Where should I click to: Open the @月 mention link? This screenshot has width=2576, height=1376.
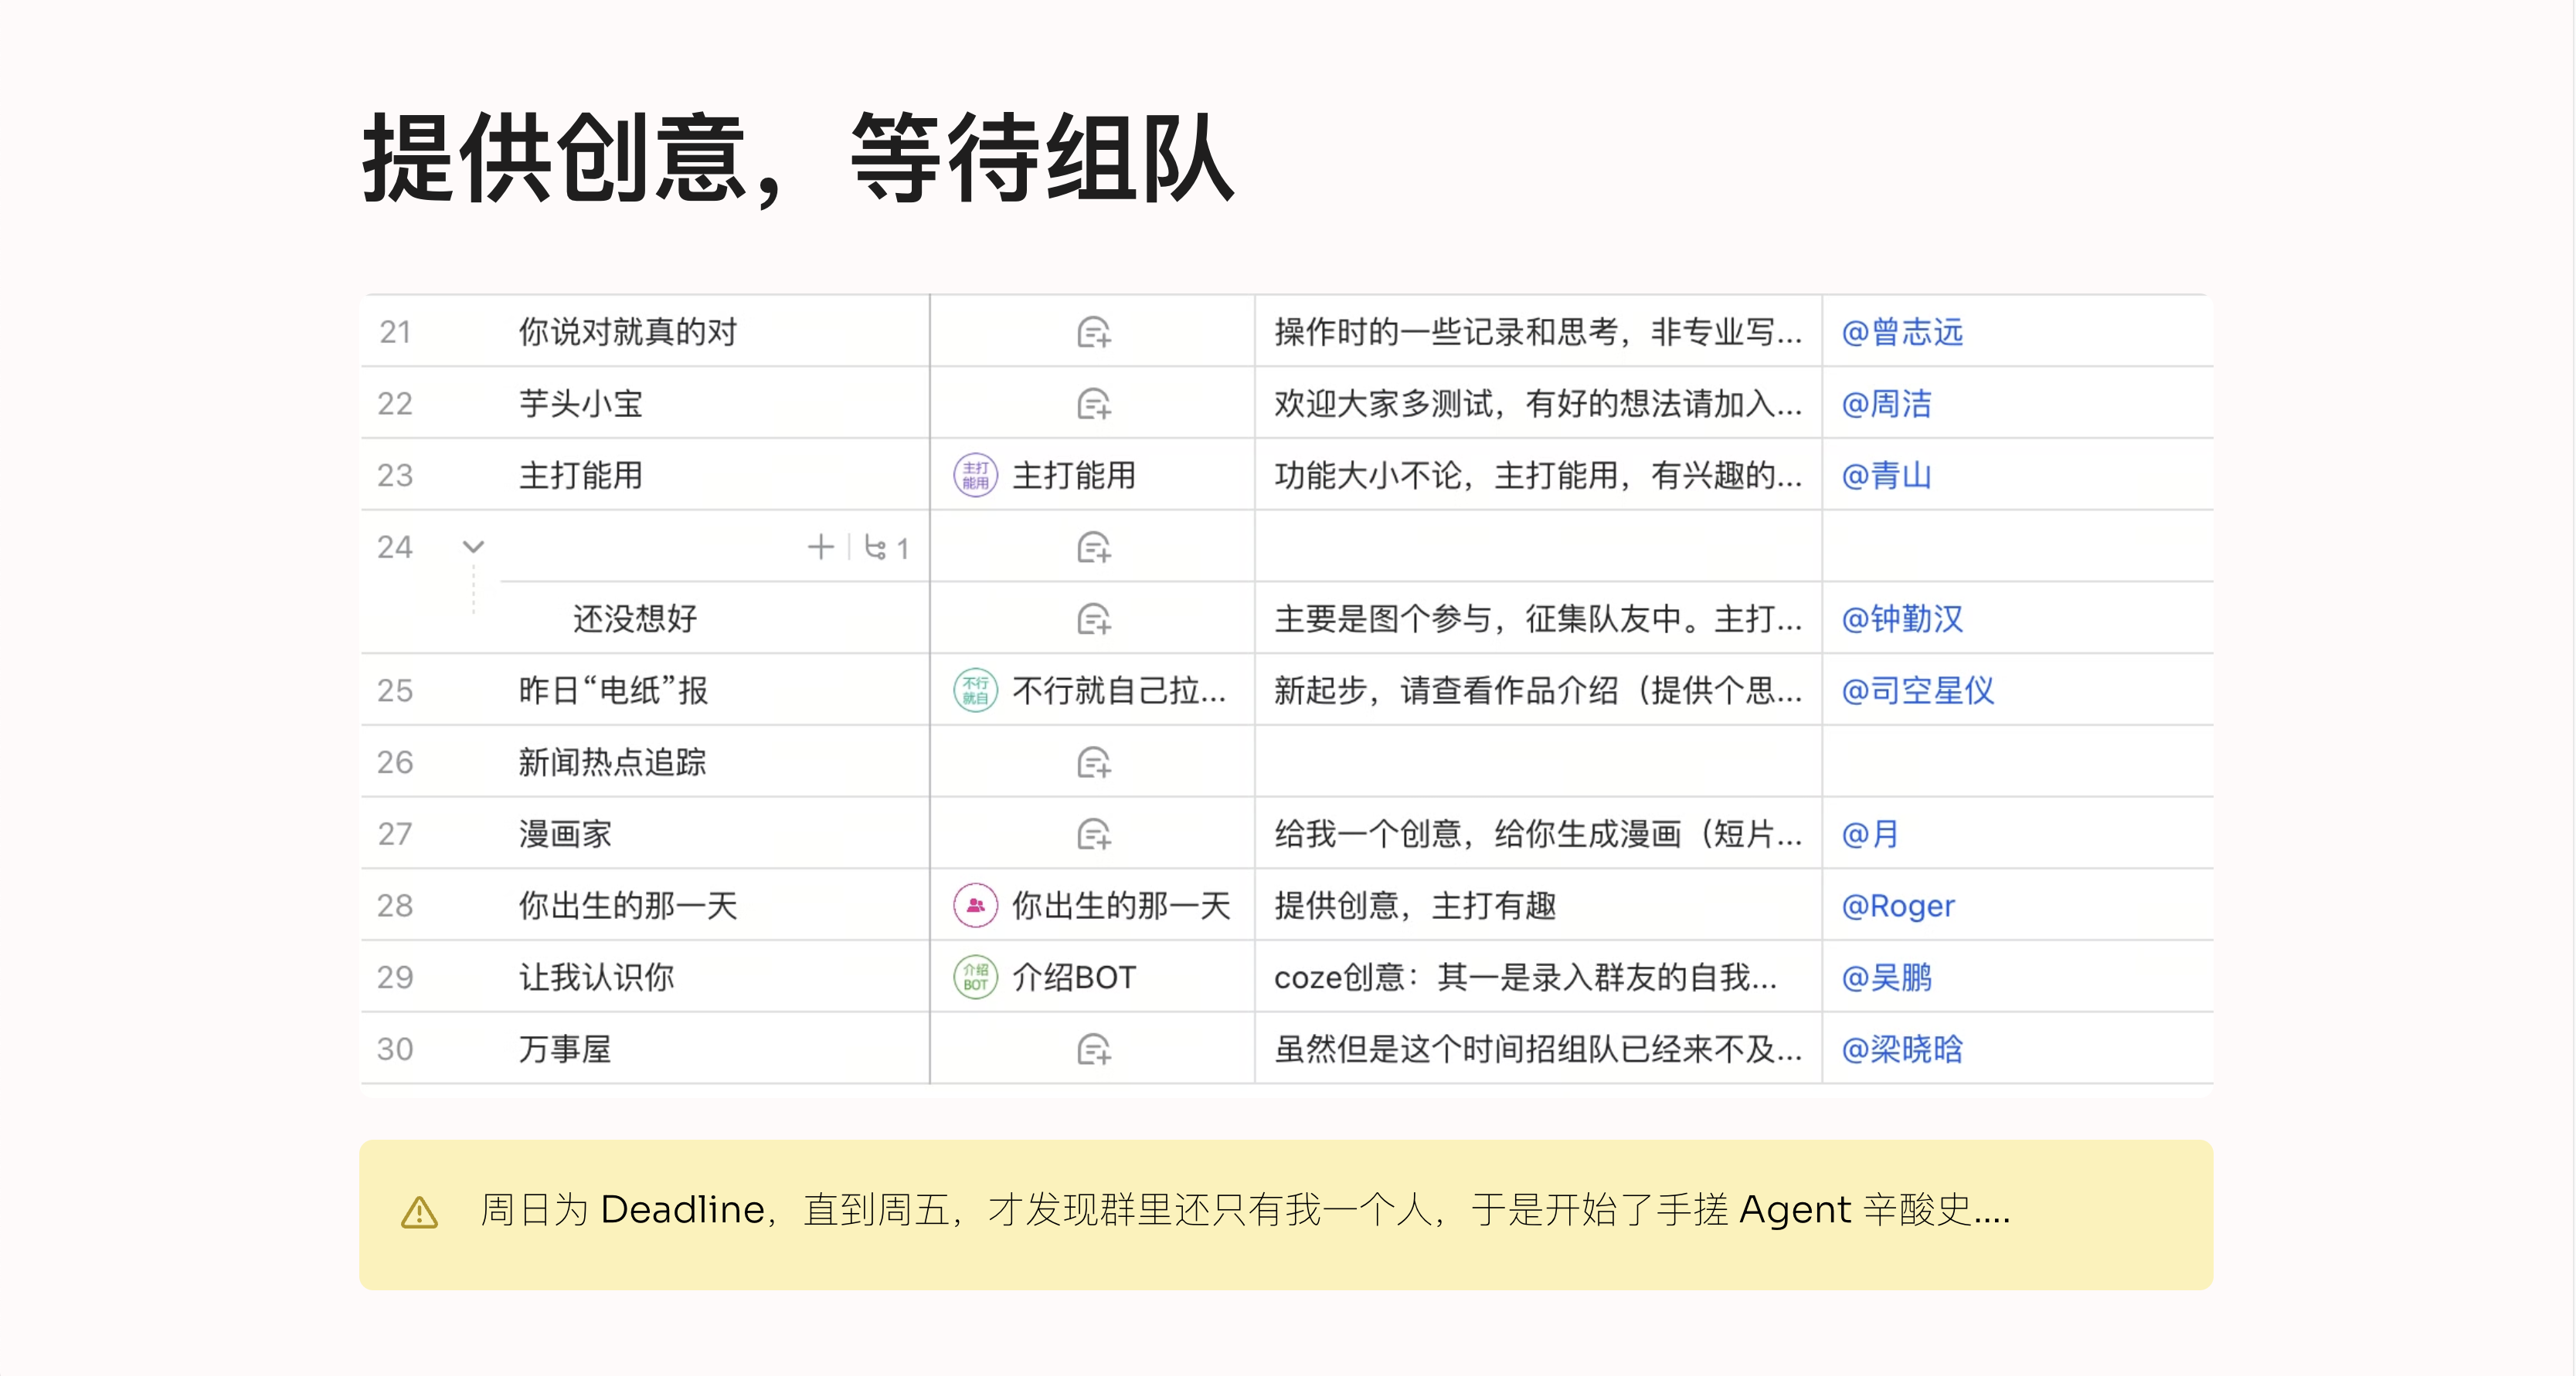pyautogui.click(x=1870, y=833)
